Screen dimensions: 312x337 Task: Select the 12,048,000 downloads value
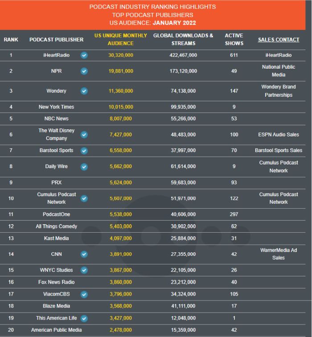click(183, 318)
